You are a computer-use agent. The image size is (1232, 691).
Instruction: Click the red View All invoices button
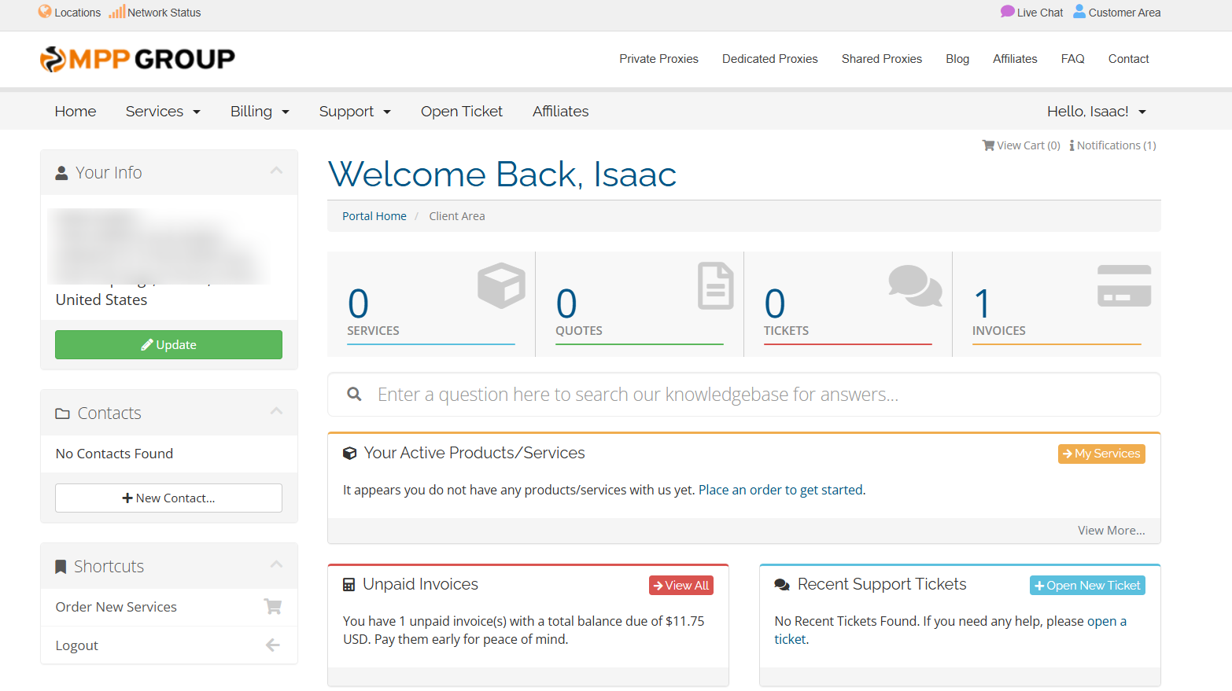681,586
